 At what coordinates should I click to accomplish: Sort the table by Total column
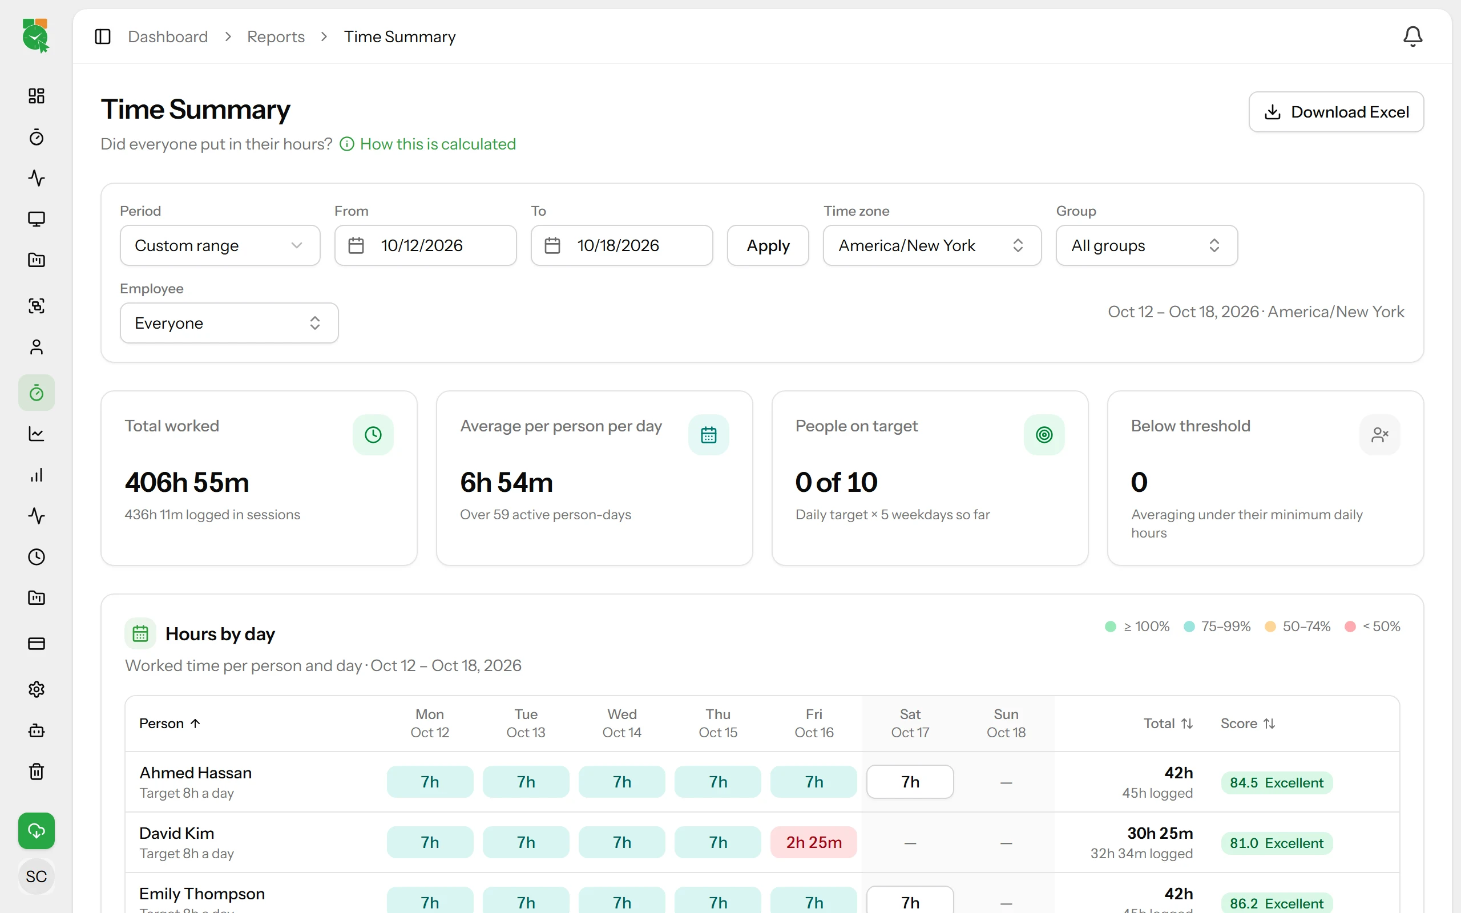point(1168,724)
